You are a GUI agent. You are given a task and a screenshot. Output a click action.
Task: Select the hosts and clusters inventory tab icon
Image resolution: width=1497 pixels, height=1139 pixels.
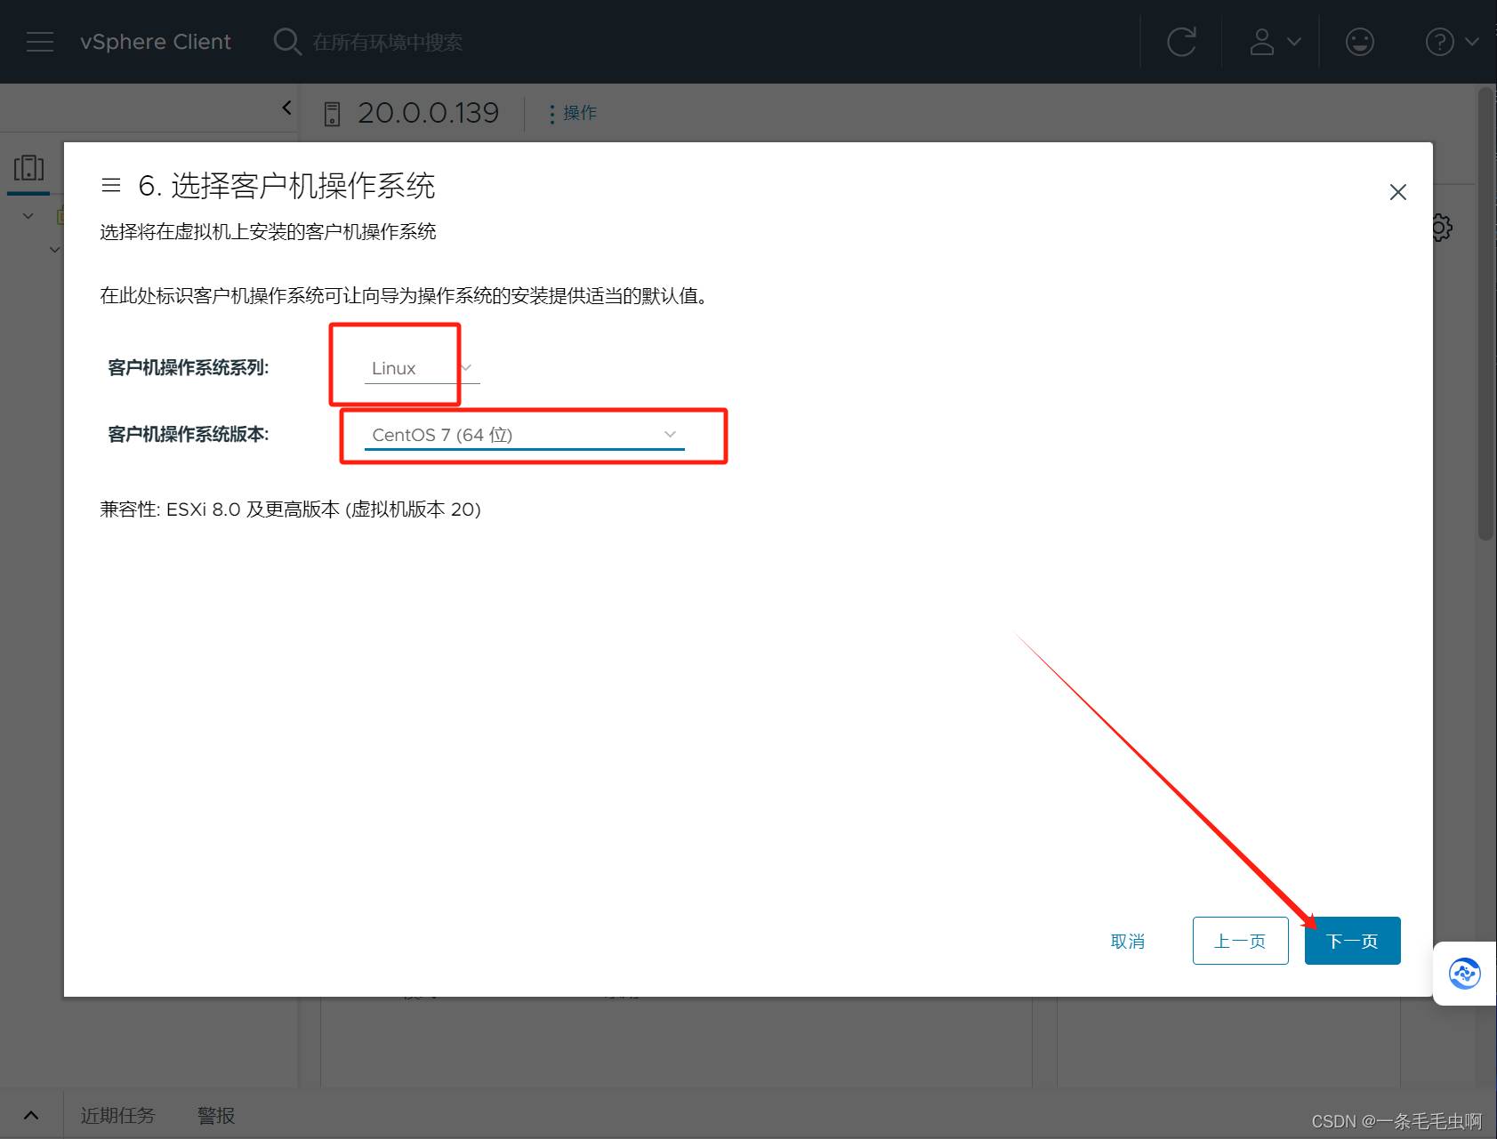coord(28,168)
